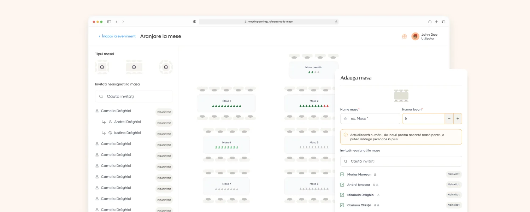
Task: Select the rectangular table type icon
Action: tap(134, 67)
